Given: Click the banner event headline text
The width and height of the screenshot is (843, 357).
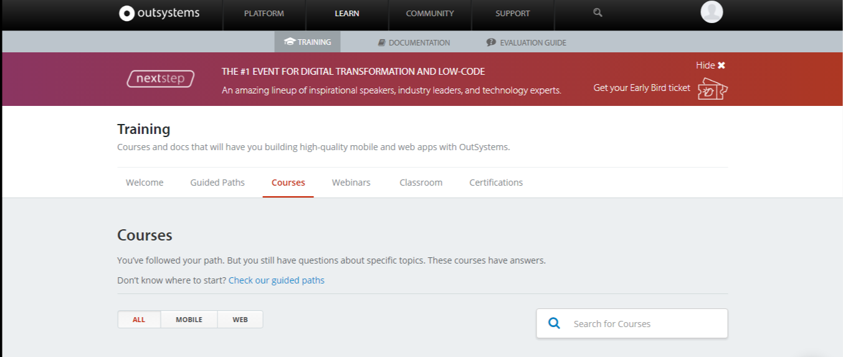Looking at the screenshot, I should 353,72.
